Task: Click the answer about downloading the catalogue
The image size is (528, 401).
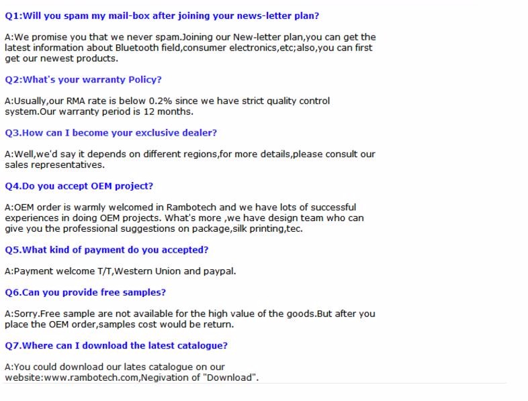Action: click(x=132, y=372)
